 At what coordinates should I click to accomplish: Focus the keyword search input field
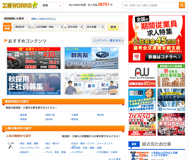click(150, 5)
